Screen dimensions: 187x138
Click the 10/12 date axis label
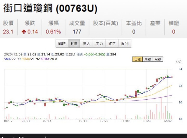pyautogui.click(x=83, y=121)
